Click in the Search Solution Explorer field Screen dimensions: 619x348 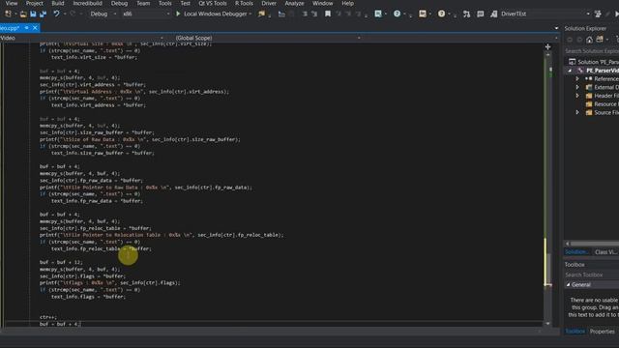coord(591,51)
